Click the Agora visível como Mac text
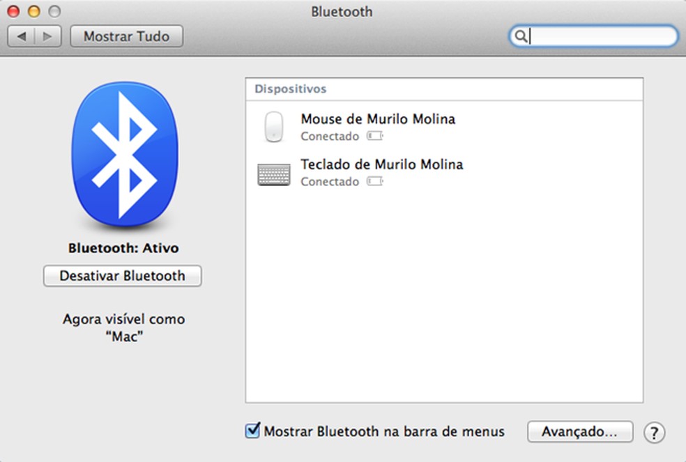This screenshot has height=462, width=686. [x=123, y=327]
